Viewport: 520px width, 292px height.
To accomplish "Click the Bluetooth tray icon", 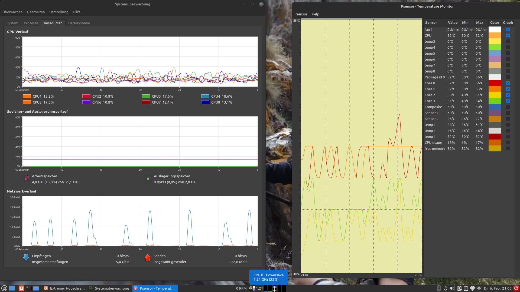I will click(x=439, y=288).
